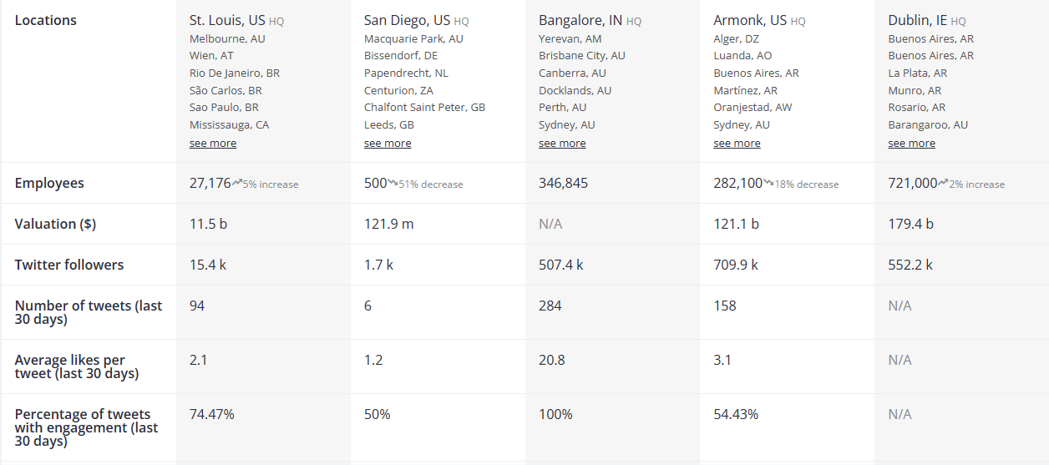Open the Dublin, IE headquarters location
The height and width of the screenshot is (465, 1049).
coord(918,20)
